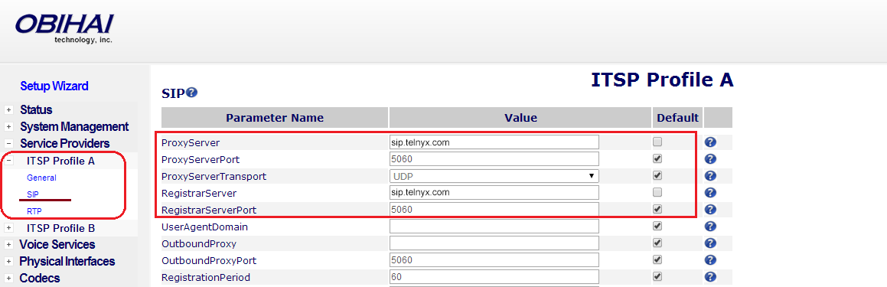This screenshot has width=887, height=287.
Task: Click the Parameter Name column header
Action: 274,118
